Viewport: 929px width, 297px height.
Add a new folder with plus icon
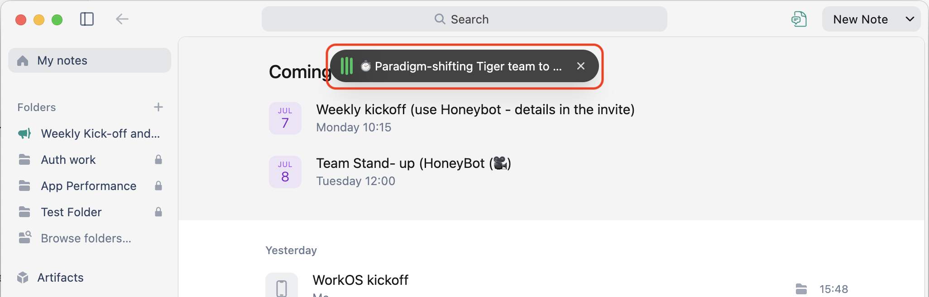click(158, 107)
